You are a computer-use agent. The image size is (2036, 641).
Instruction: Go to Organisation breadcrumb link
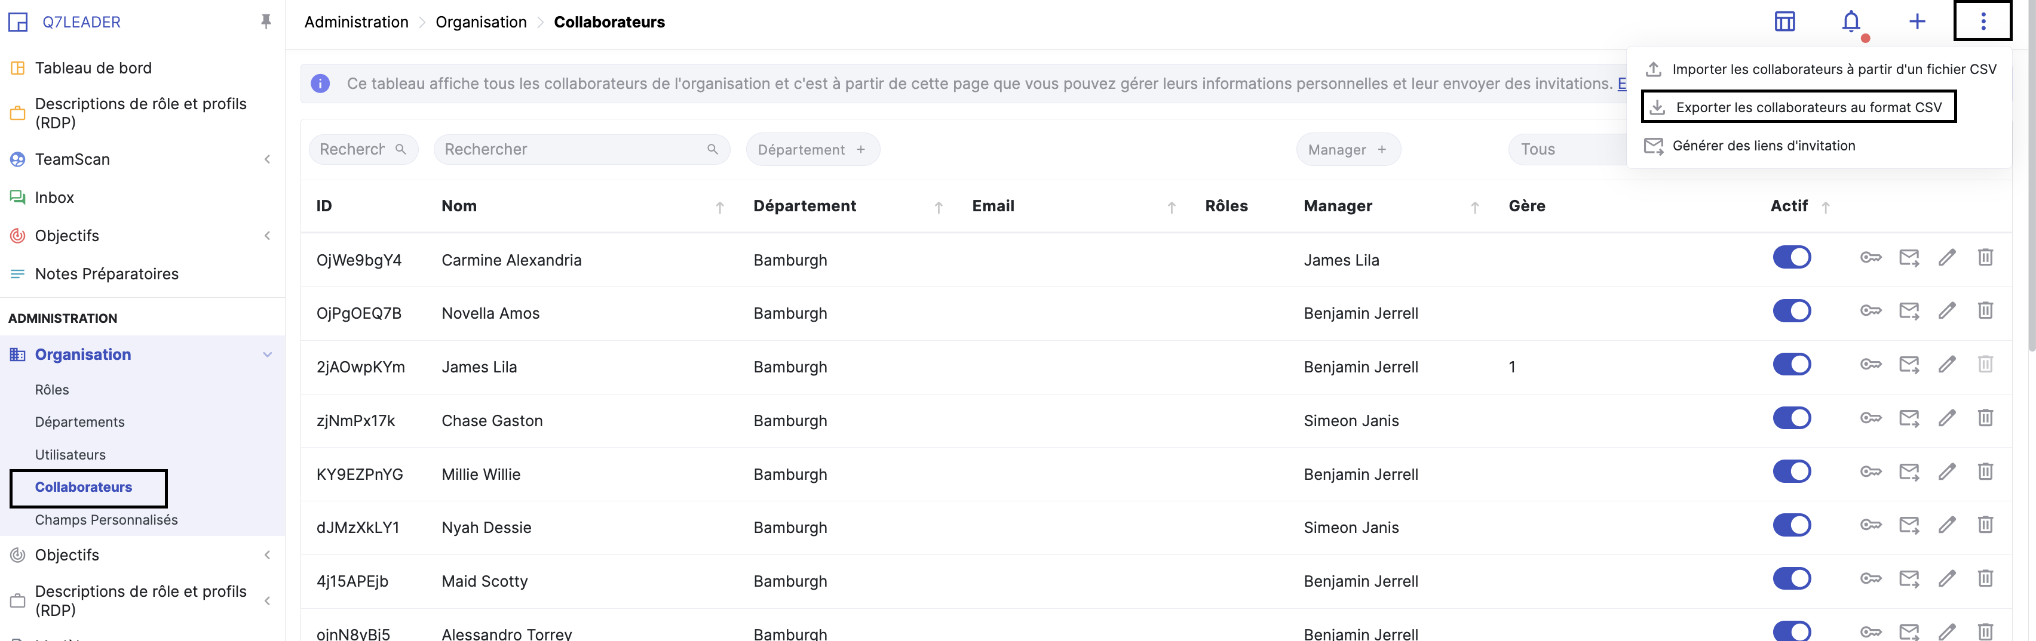[x=480, y=22]
